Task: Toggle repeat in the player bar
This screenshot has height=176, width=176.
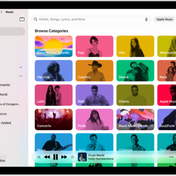Action: tap(73, 157)
